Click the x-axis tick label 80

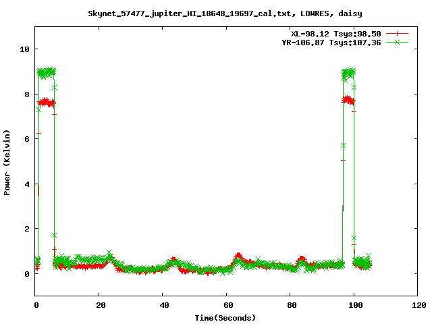[292, 305]
